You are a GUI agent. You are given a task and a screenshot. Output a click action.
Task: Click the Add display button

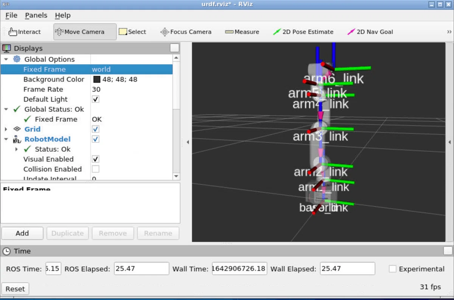(22, 233)
